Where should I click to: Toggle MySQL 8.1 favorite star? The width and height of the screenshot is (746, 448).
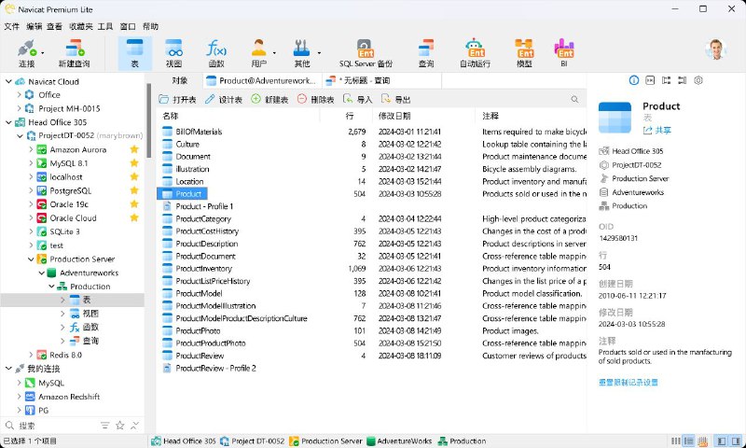pyautogui.click(x=134, y=162)
